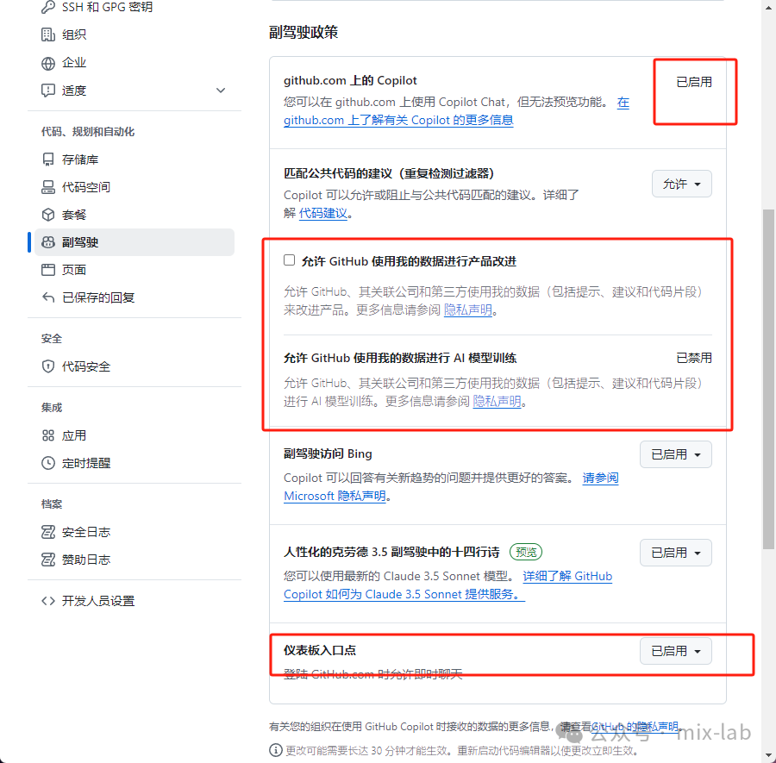
Task: Expand the 适度 sidebar chevron
Action: click(x=221, y=90)
